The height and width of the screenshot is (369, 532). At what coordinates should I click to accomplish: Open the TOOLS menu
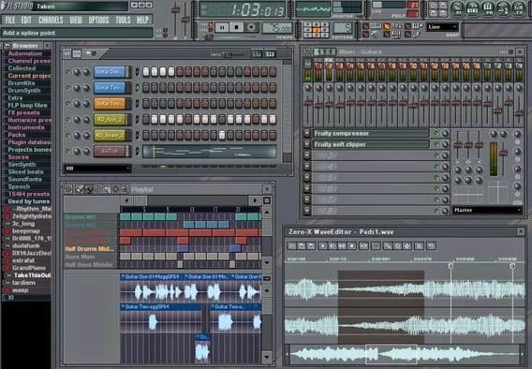click(123, 20)
